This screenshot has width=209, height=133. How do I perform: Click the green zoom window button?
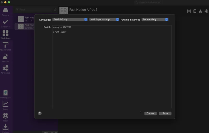tap(9, 2)
